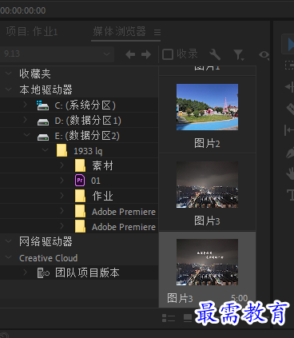Select 收藏夹 in the tree
Viewport: 294px width, 338px height.
[35, 74]
